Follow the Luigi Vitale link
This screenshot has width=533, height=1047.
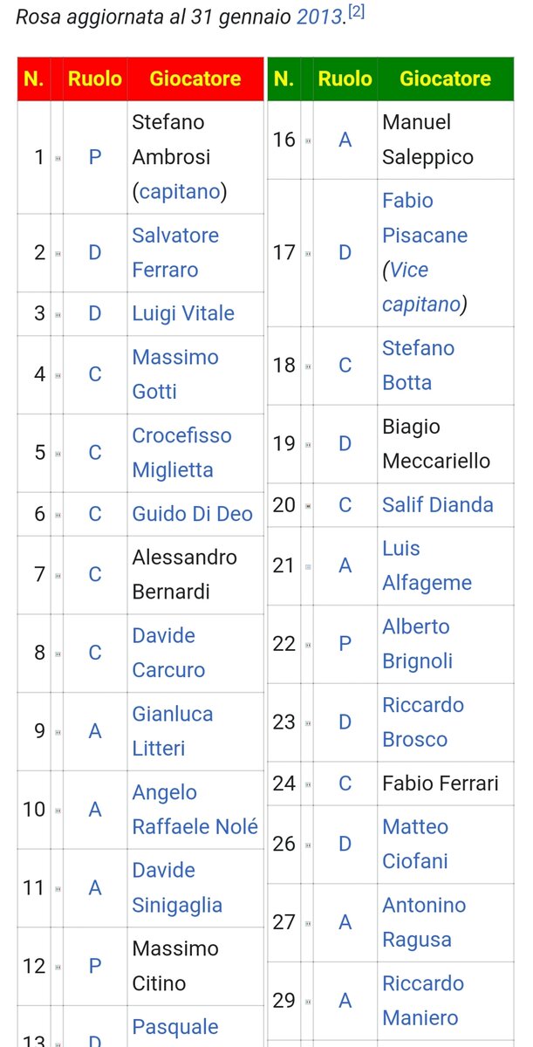click(x=183, y=313)
